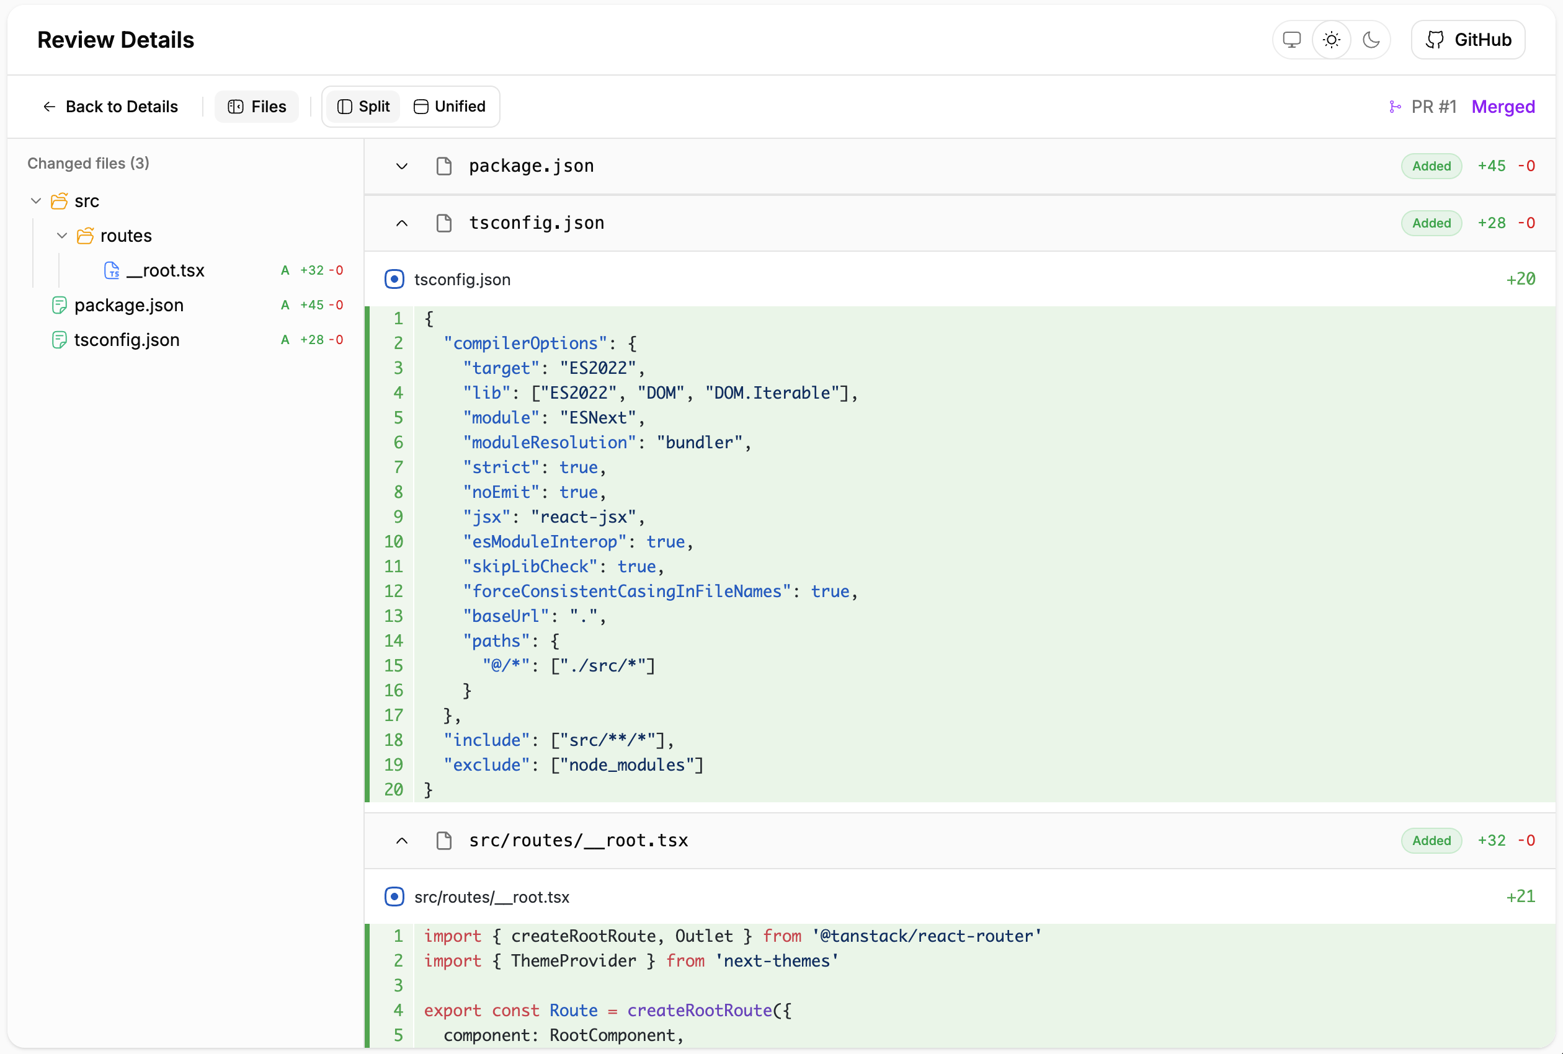Open the GitHub link button

[1467, 40]
